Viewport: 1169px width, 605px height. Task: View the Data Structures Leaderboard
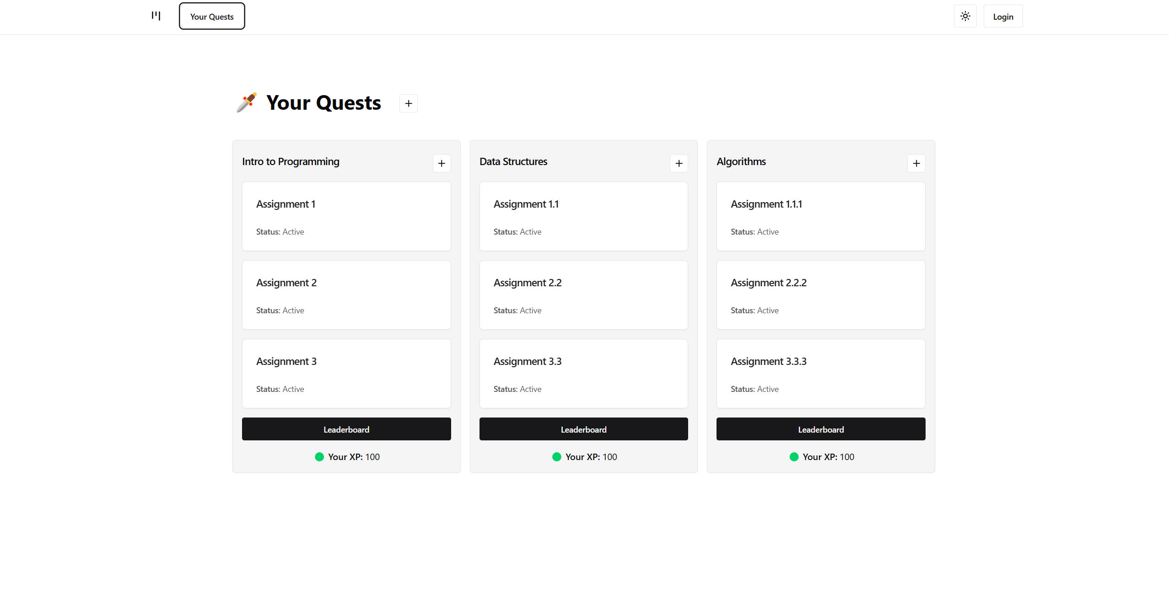[x=583, y=429]
